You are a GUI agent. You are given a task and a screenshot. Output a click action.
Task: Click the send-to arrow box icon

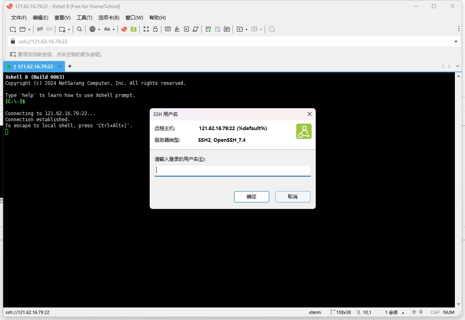(x=186, y=29)
